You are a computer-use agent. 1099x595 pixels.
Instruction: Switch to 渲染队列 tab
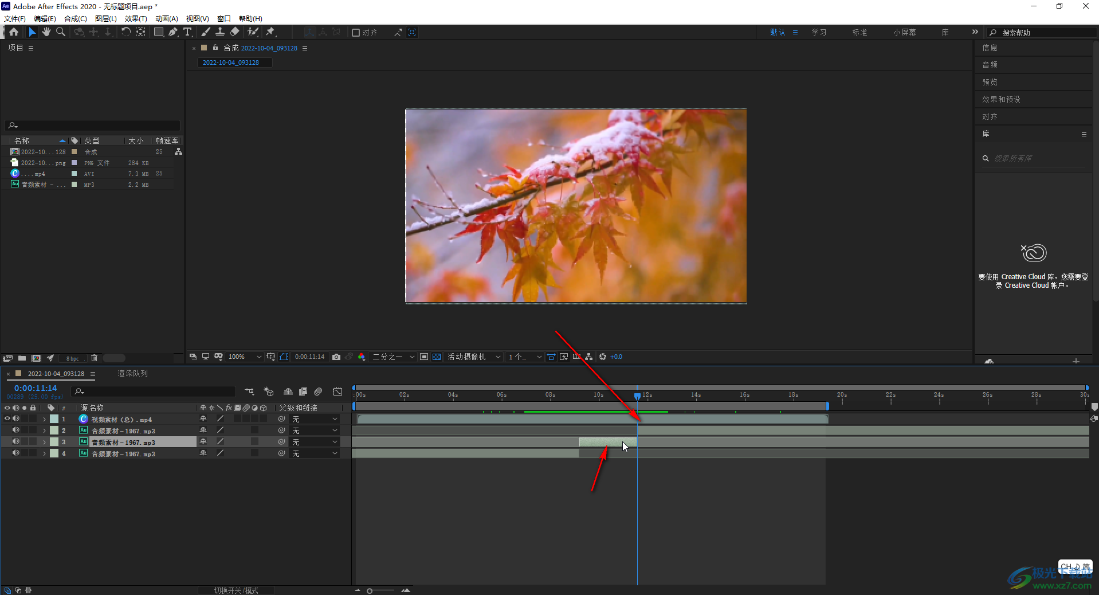133,373
